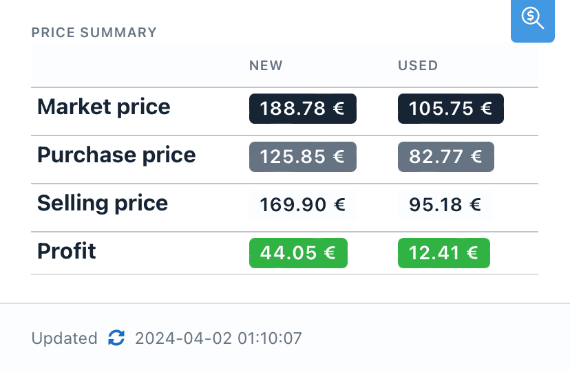
Task: Click the NEW column header
Action: 266,66
